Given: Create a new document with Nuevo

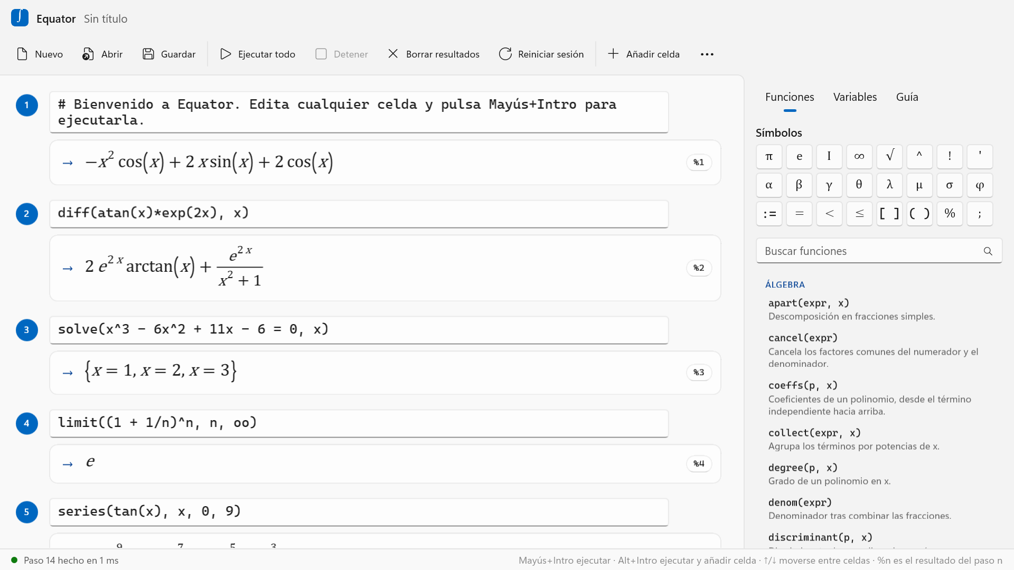Looking at the screenshot, I should [x=40, y=54].
